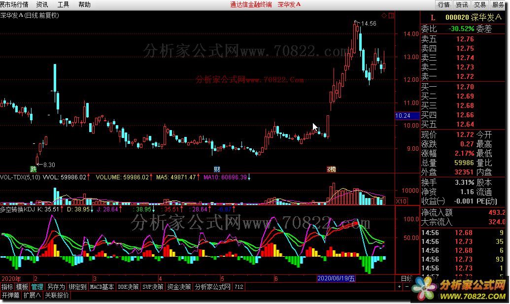
Task: Click the 绑定到 tab
Action: pyautogui.click(x=77, y=287)
